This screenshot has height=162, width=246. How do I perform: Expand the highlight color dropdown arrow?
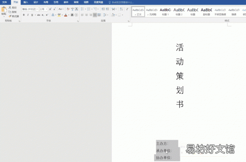coord(62,15)
